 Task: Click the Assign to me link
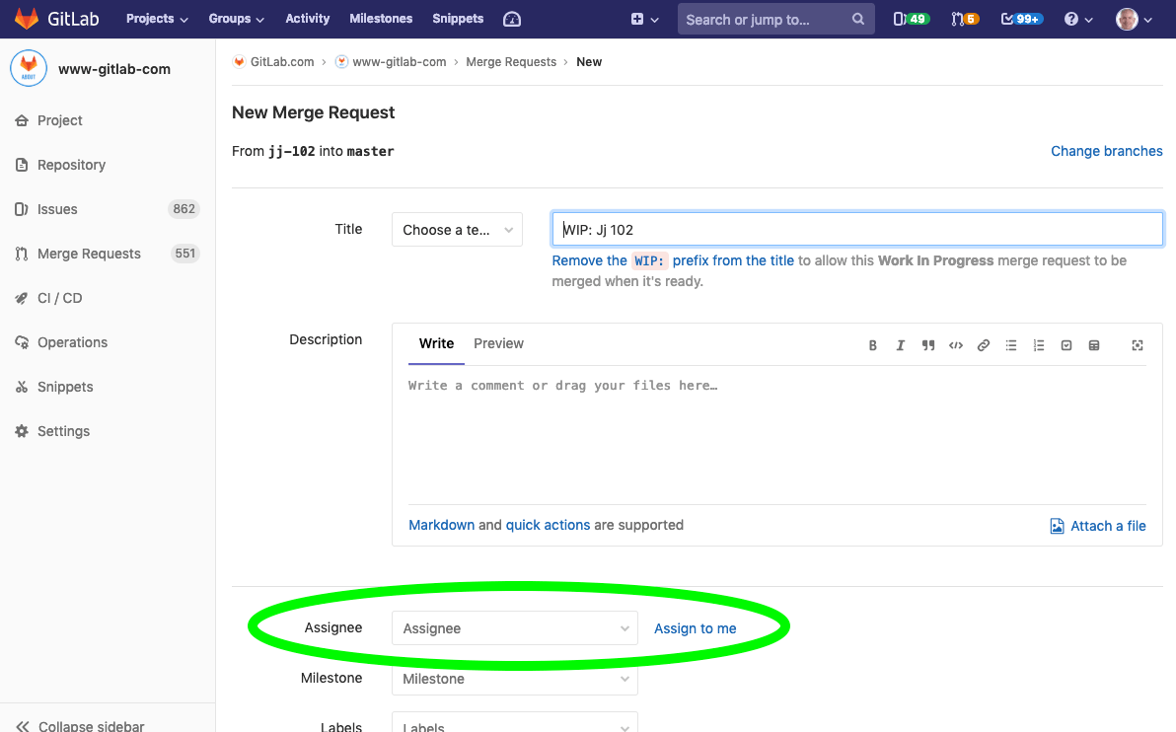696,628
